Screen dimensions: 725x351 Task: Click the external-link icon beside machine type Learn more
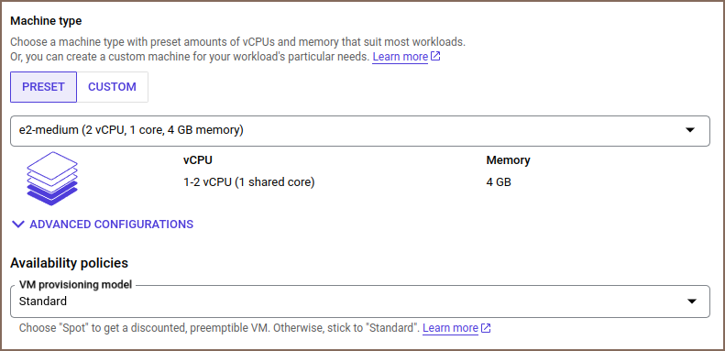(435, 57)
